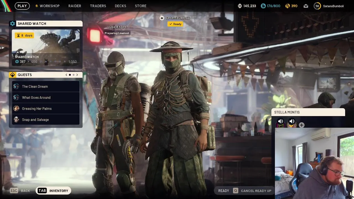
Task: Click The Clean Dream trader portrait icon
Action: (16, 87)
